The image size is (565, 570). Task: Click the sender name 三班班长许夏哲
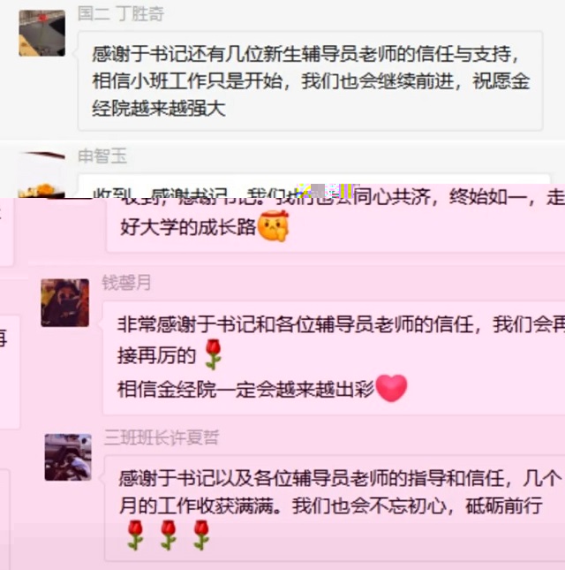pos(162,437)
